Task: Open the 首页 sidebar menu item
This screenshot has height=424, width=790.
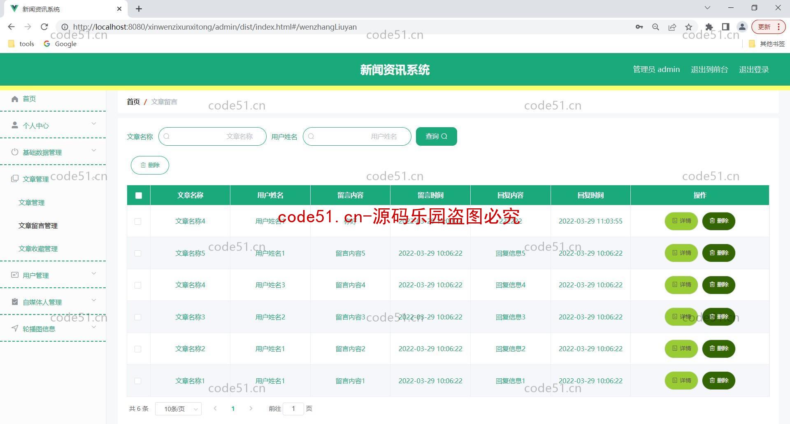Action: pos(53,99)
